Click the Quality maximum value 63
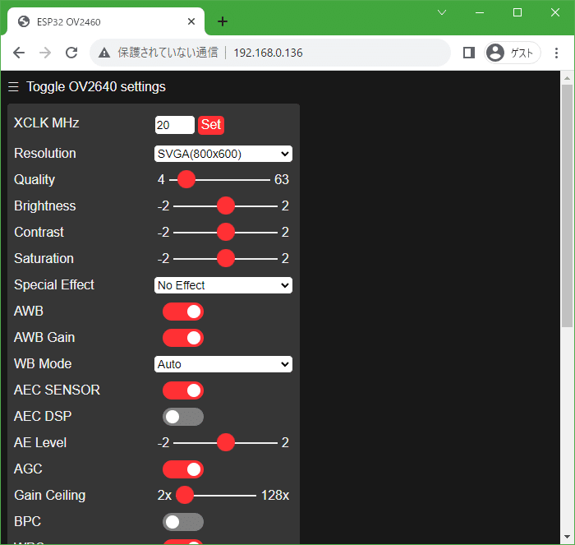Screen dimensions: 575x545 (282, 179)
